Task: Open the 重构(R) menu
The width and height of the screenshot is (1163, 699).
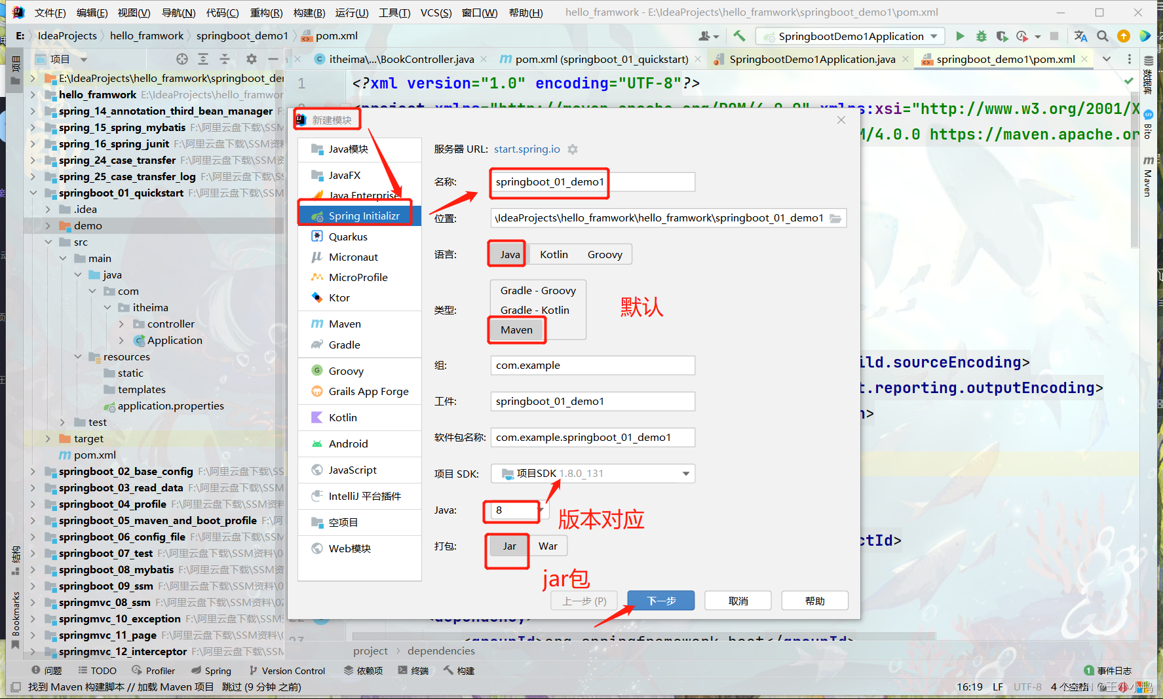Action: tap(266, 12)
